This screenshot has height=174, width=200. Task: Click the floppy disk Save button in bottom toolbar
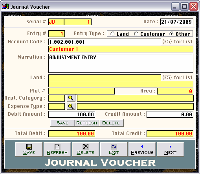coord(29,149)
